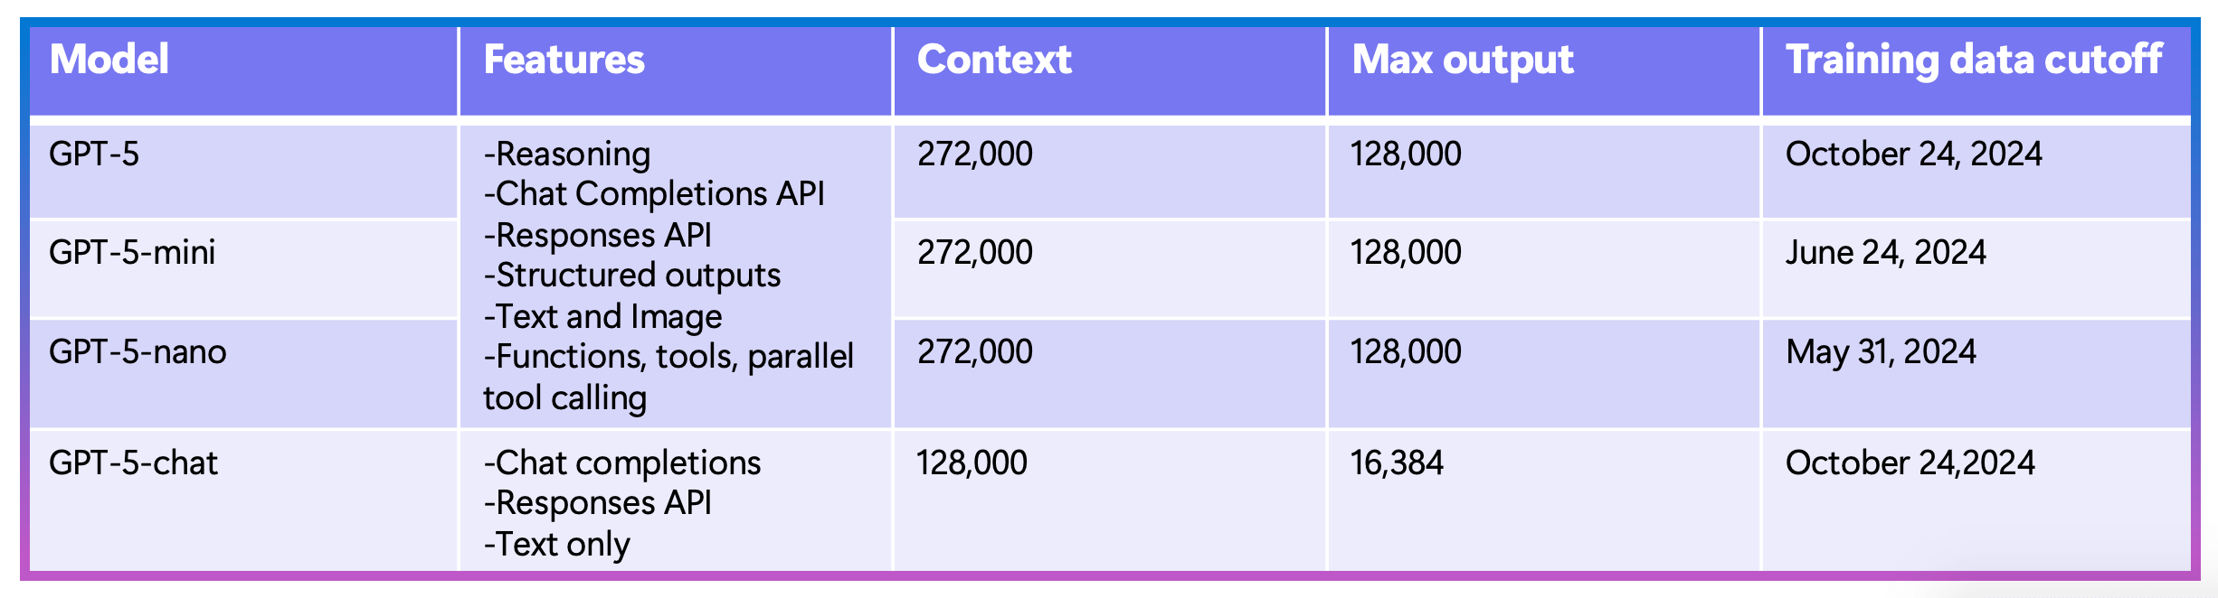
Task: Click the Functions, tools, parallel feature line
Action: point(668,358)
